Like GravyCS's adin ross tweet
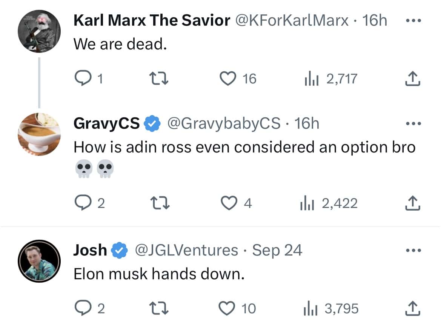The image size is (441, 328). point(229,203)
